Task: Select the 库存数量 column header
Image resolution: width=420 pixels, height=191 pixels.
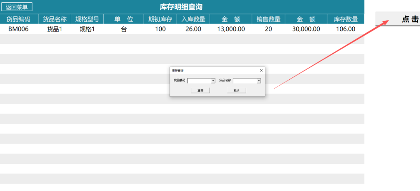Action: pos(345,19)
